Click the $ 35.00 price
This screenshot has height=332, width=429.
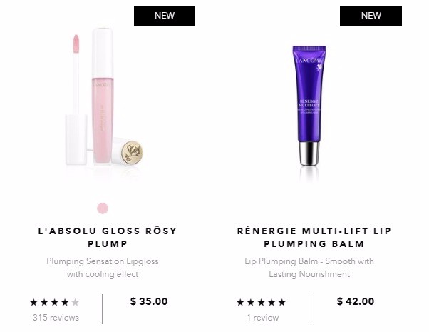click(x=149, y=301)
